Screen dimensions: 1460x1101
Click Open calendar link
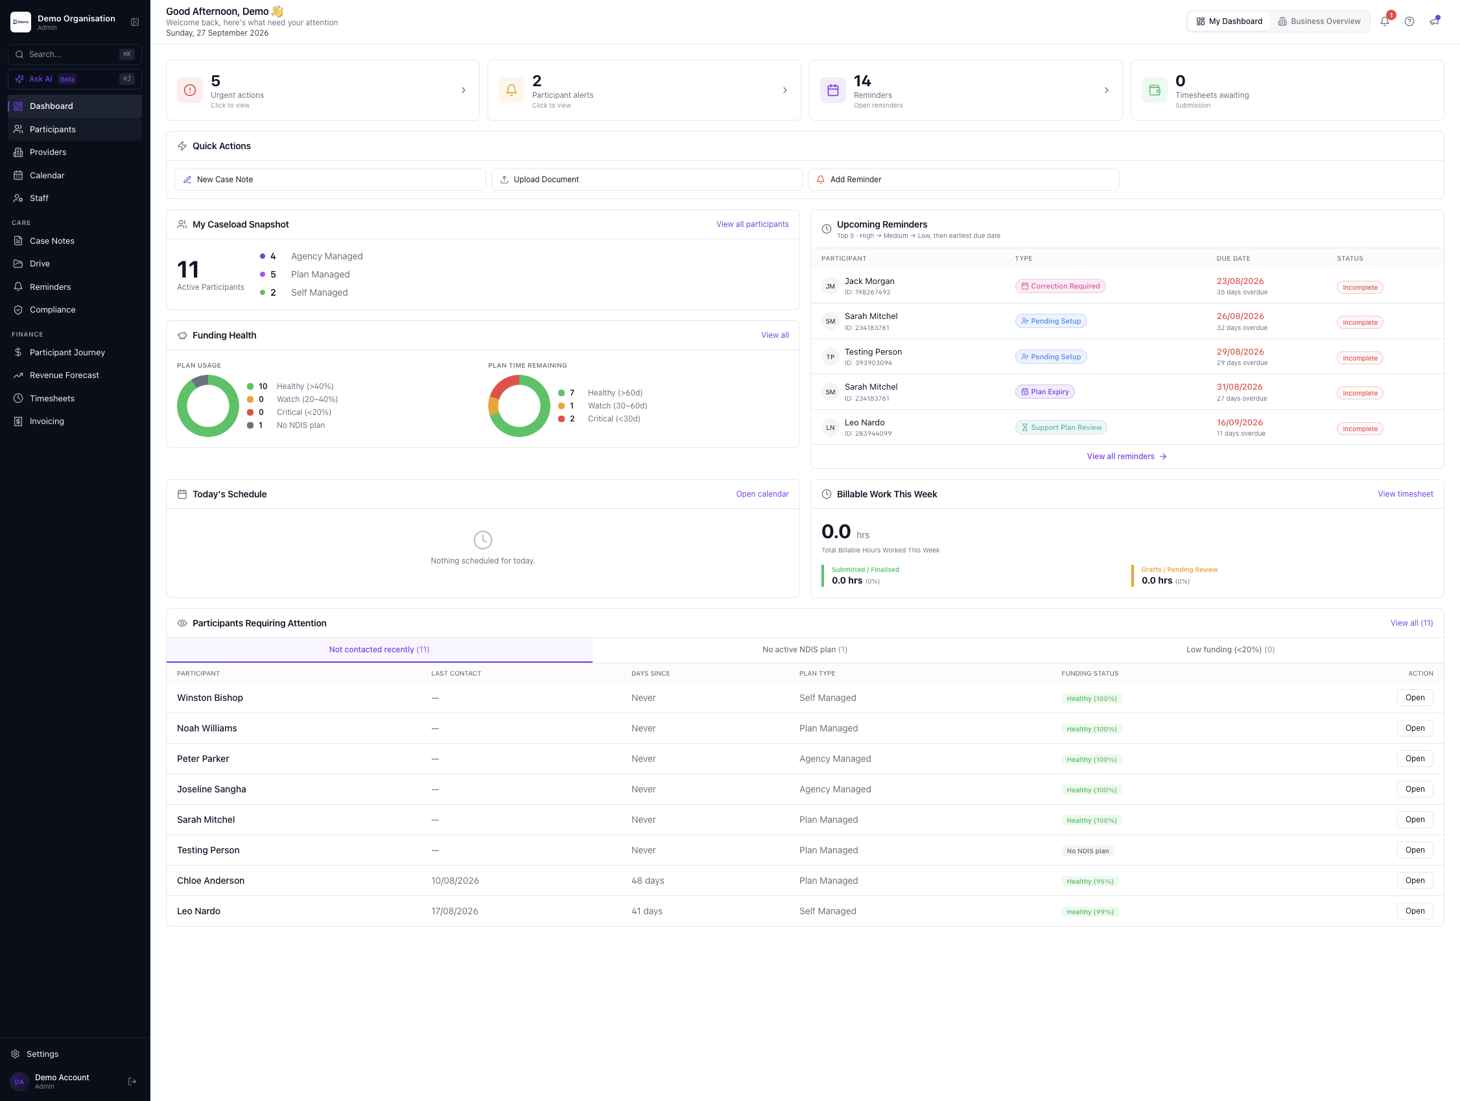[762, 493]
